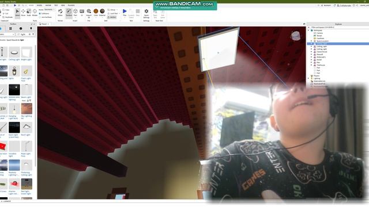The width and height of the screenshot is (369, 207).
Task: Open Game Settings
Action: (x=146, y=13)
